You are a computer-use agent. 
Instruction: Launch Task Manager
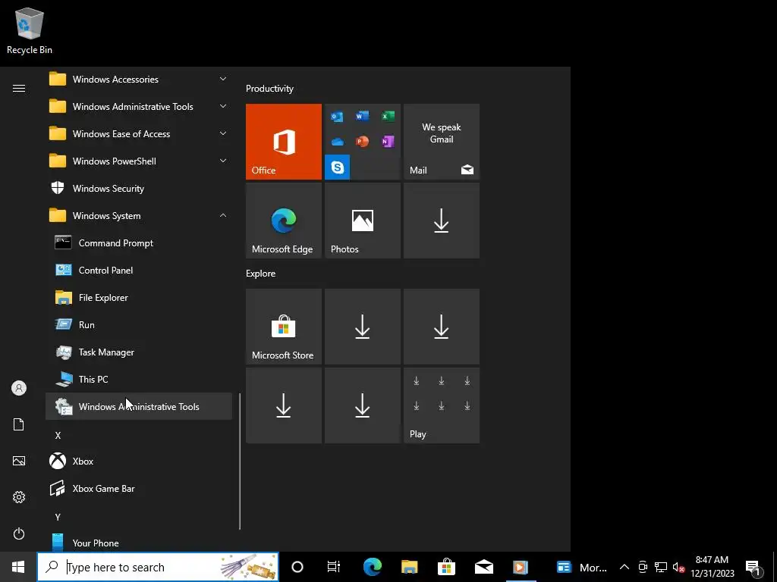[x=139, y=352]
